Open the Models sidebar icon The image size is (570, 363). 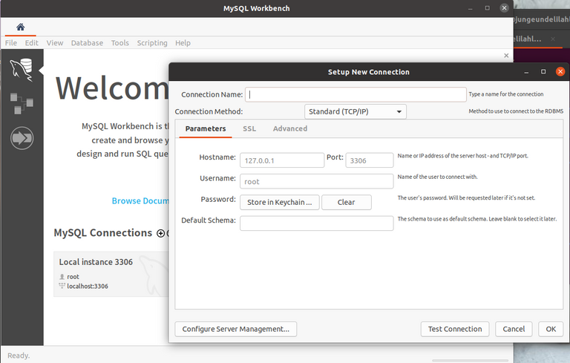click(22, 103)
